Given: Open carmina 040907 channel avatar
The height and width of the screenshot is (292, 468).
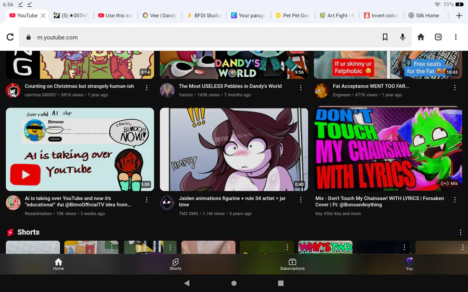Looking at the screenshot, I should (13, 90).
